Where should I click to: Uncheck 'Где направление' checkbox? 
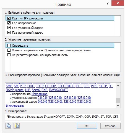click(x=9, y=23)
